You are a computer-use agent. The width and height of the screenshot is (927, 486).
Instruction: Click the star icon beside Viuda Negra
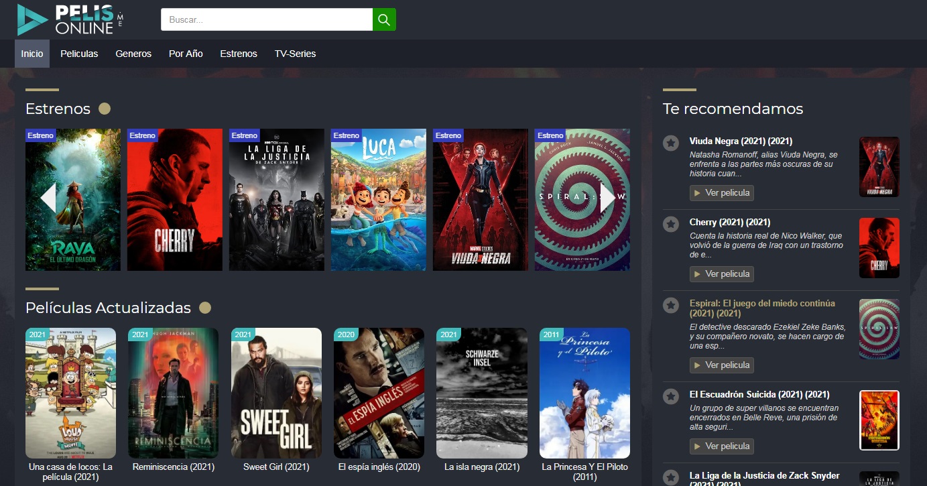point(670,143)
